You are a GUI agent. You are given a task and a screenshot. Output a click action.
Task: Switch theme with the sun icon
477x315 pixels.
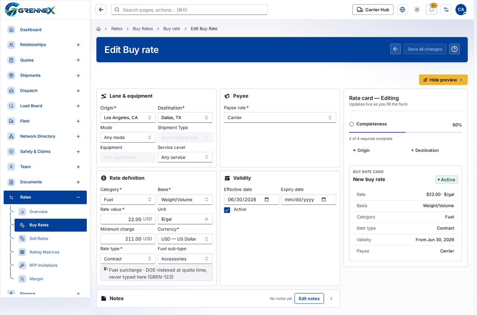[417, 10]
